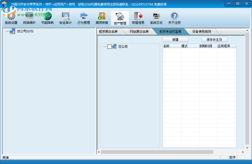Click the 新建 button

[x=175, y=40]
